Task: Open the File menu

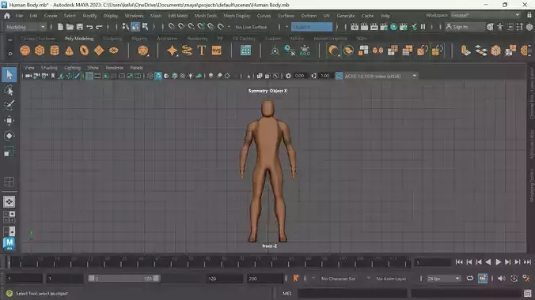Action: (20, 16)
